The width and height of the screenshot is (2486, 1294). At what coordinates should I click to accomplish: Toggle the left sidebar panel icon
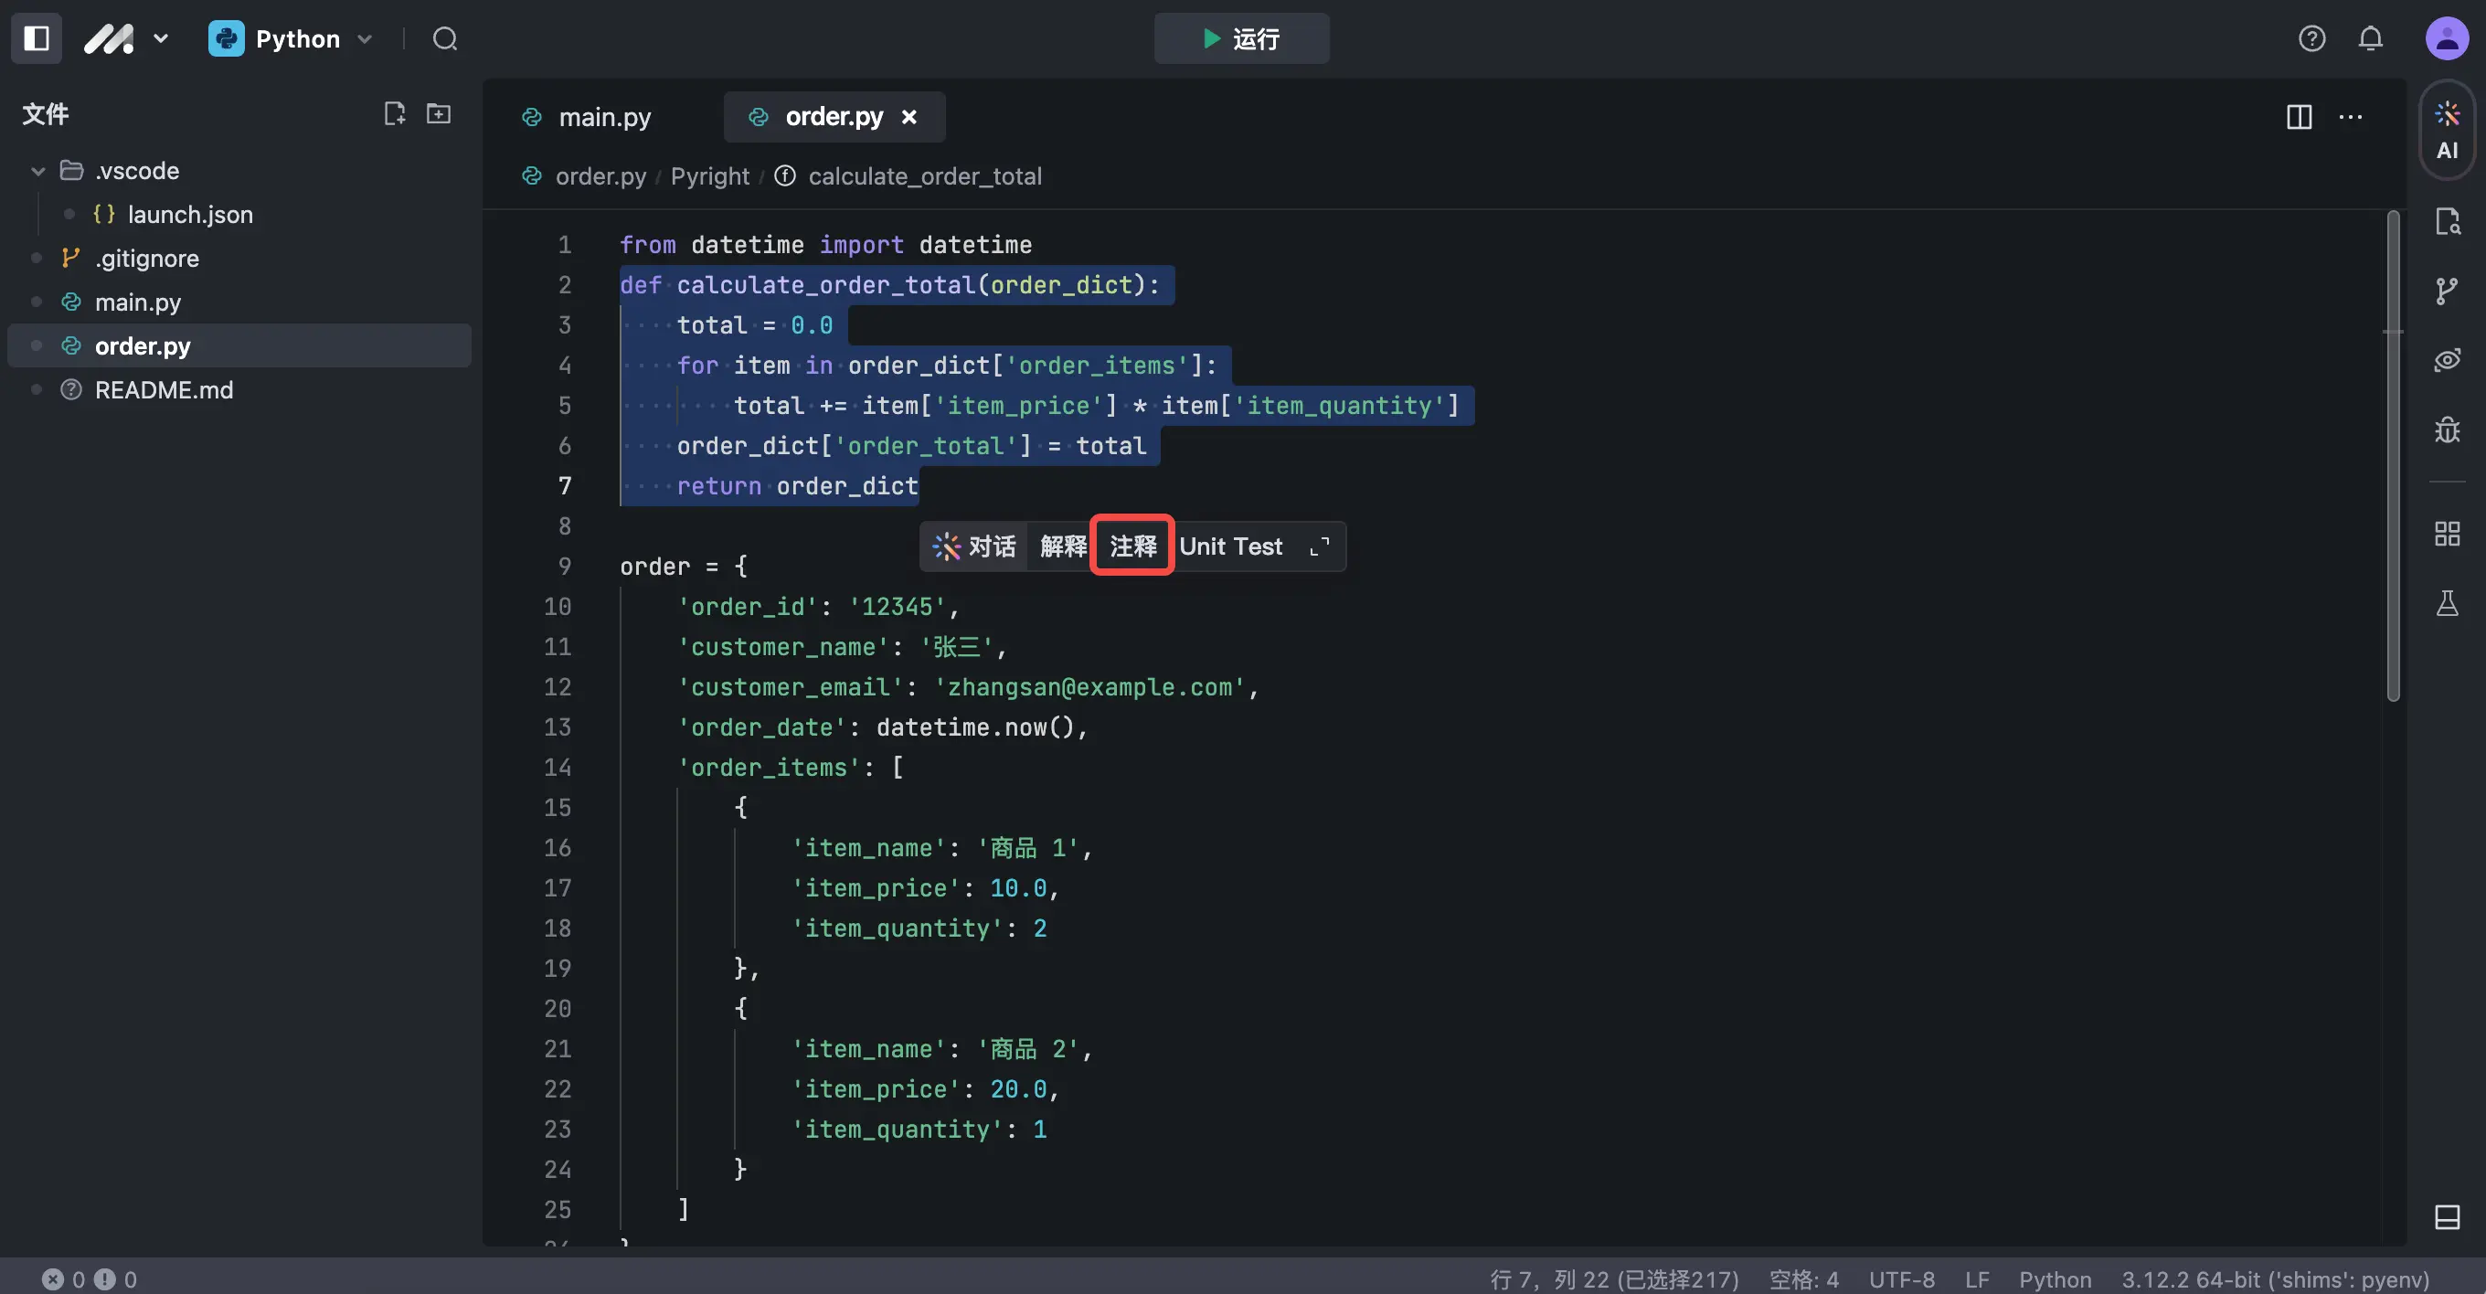(37, 38)
